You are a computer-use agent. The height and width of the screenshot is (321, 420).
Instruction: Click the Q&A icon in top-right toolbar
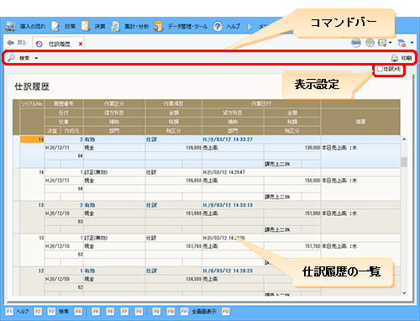pos(355,43)
